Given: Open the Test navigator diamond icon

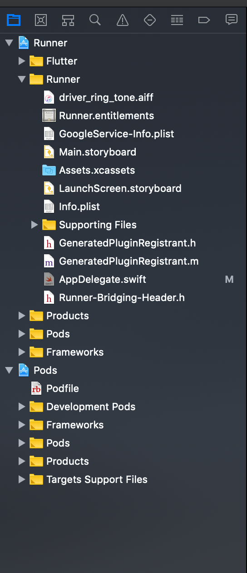Looking at the screenshot, I should click(150, 20).
